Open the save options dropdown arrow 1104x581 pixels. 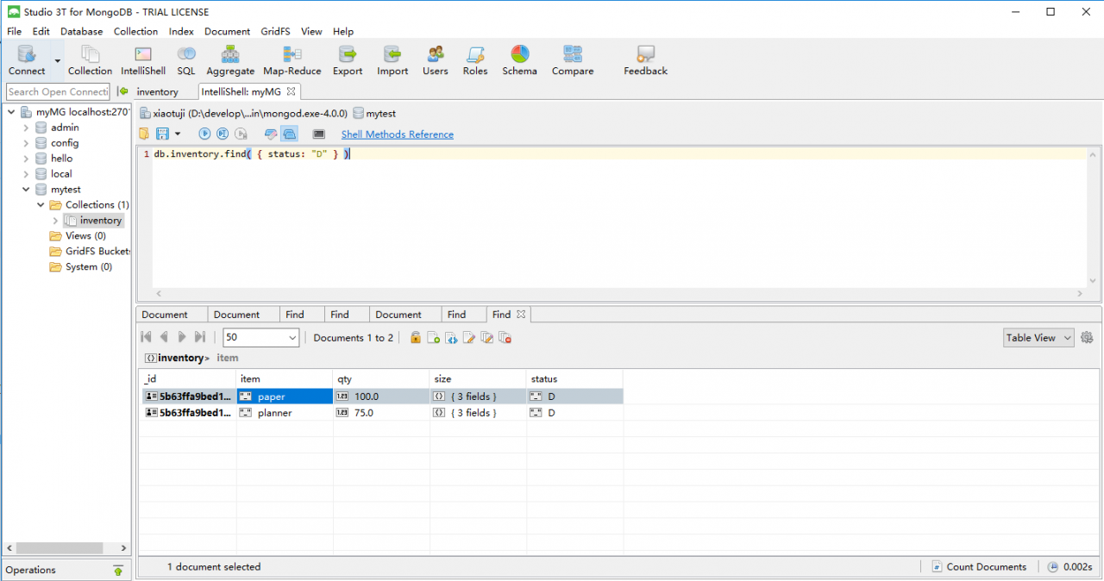click(x=178, y=134)
